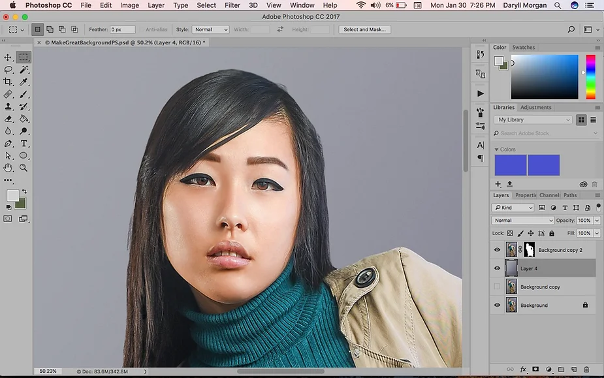Open the Style dropdown set to Normal
Viewport: 604px width, 378px height.
(x=210, y=29)
